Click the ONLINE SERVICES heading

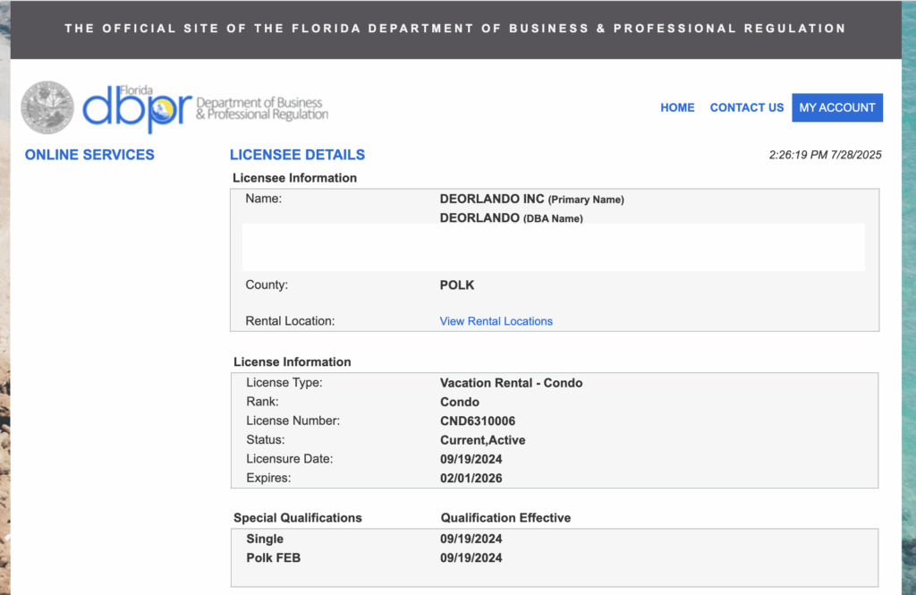tap(89, 155)
